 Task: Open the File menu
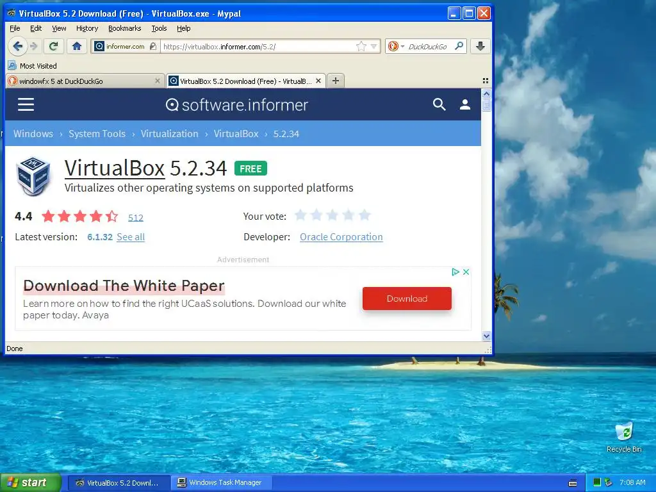[15, 28]
